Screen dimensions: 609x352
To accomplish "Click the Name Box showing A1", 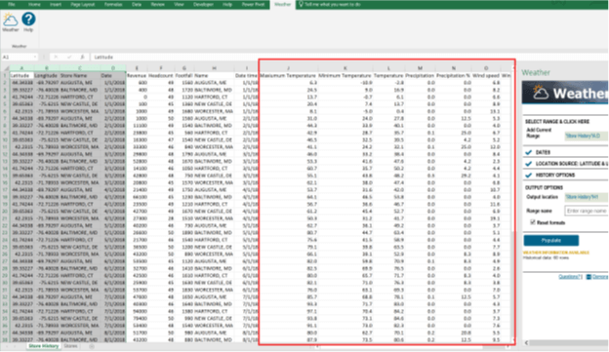I will pos(18,58).
